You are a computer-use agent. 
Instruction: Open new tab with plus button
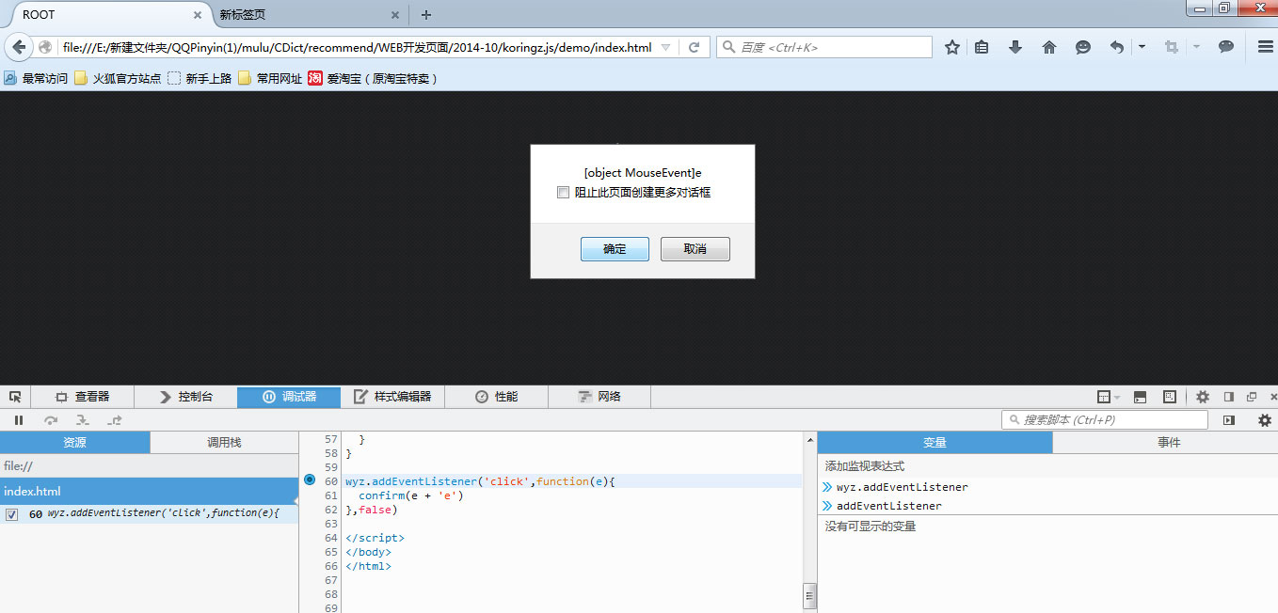click(426, 15)
